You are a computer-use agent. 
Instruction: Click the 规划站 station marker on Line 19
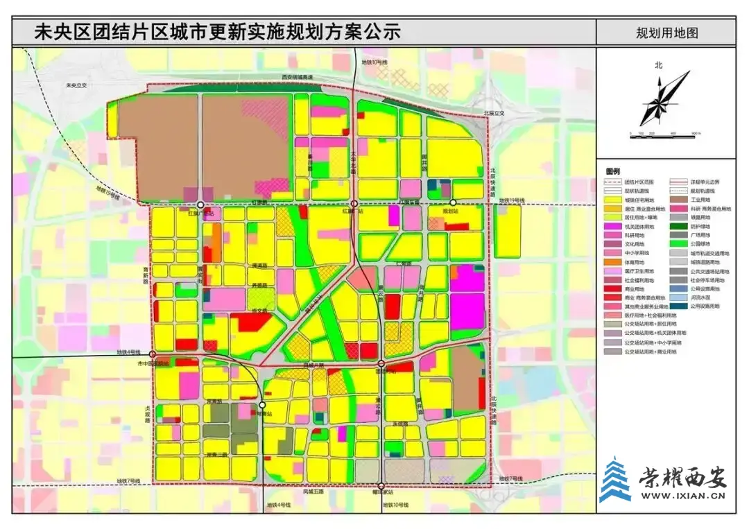pyautogui.click(x=453, y=203)
